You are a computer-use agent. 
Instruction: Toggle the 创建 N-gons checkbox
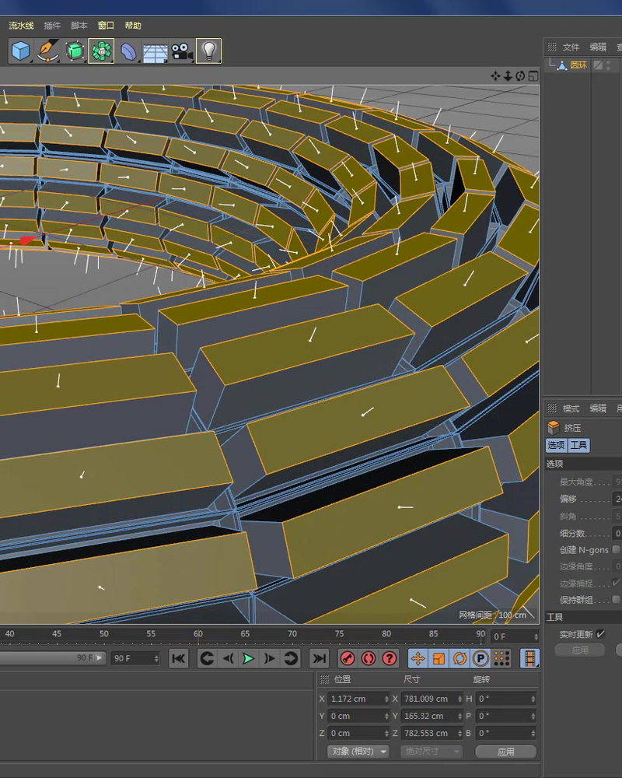(x=614, y=550)
